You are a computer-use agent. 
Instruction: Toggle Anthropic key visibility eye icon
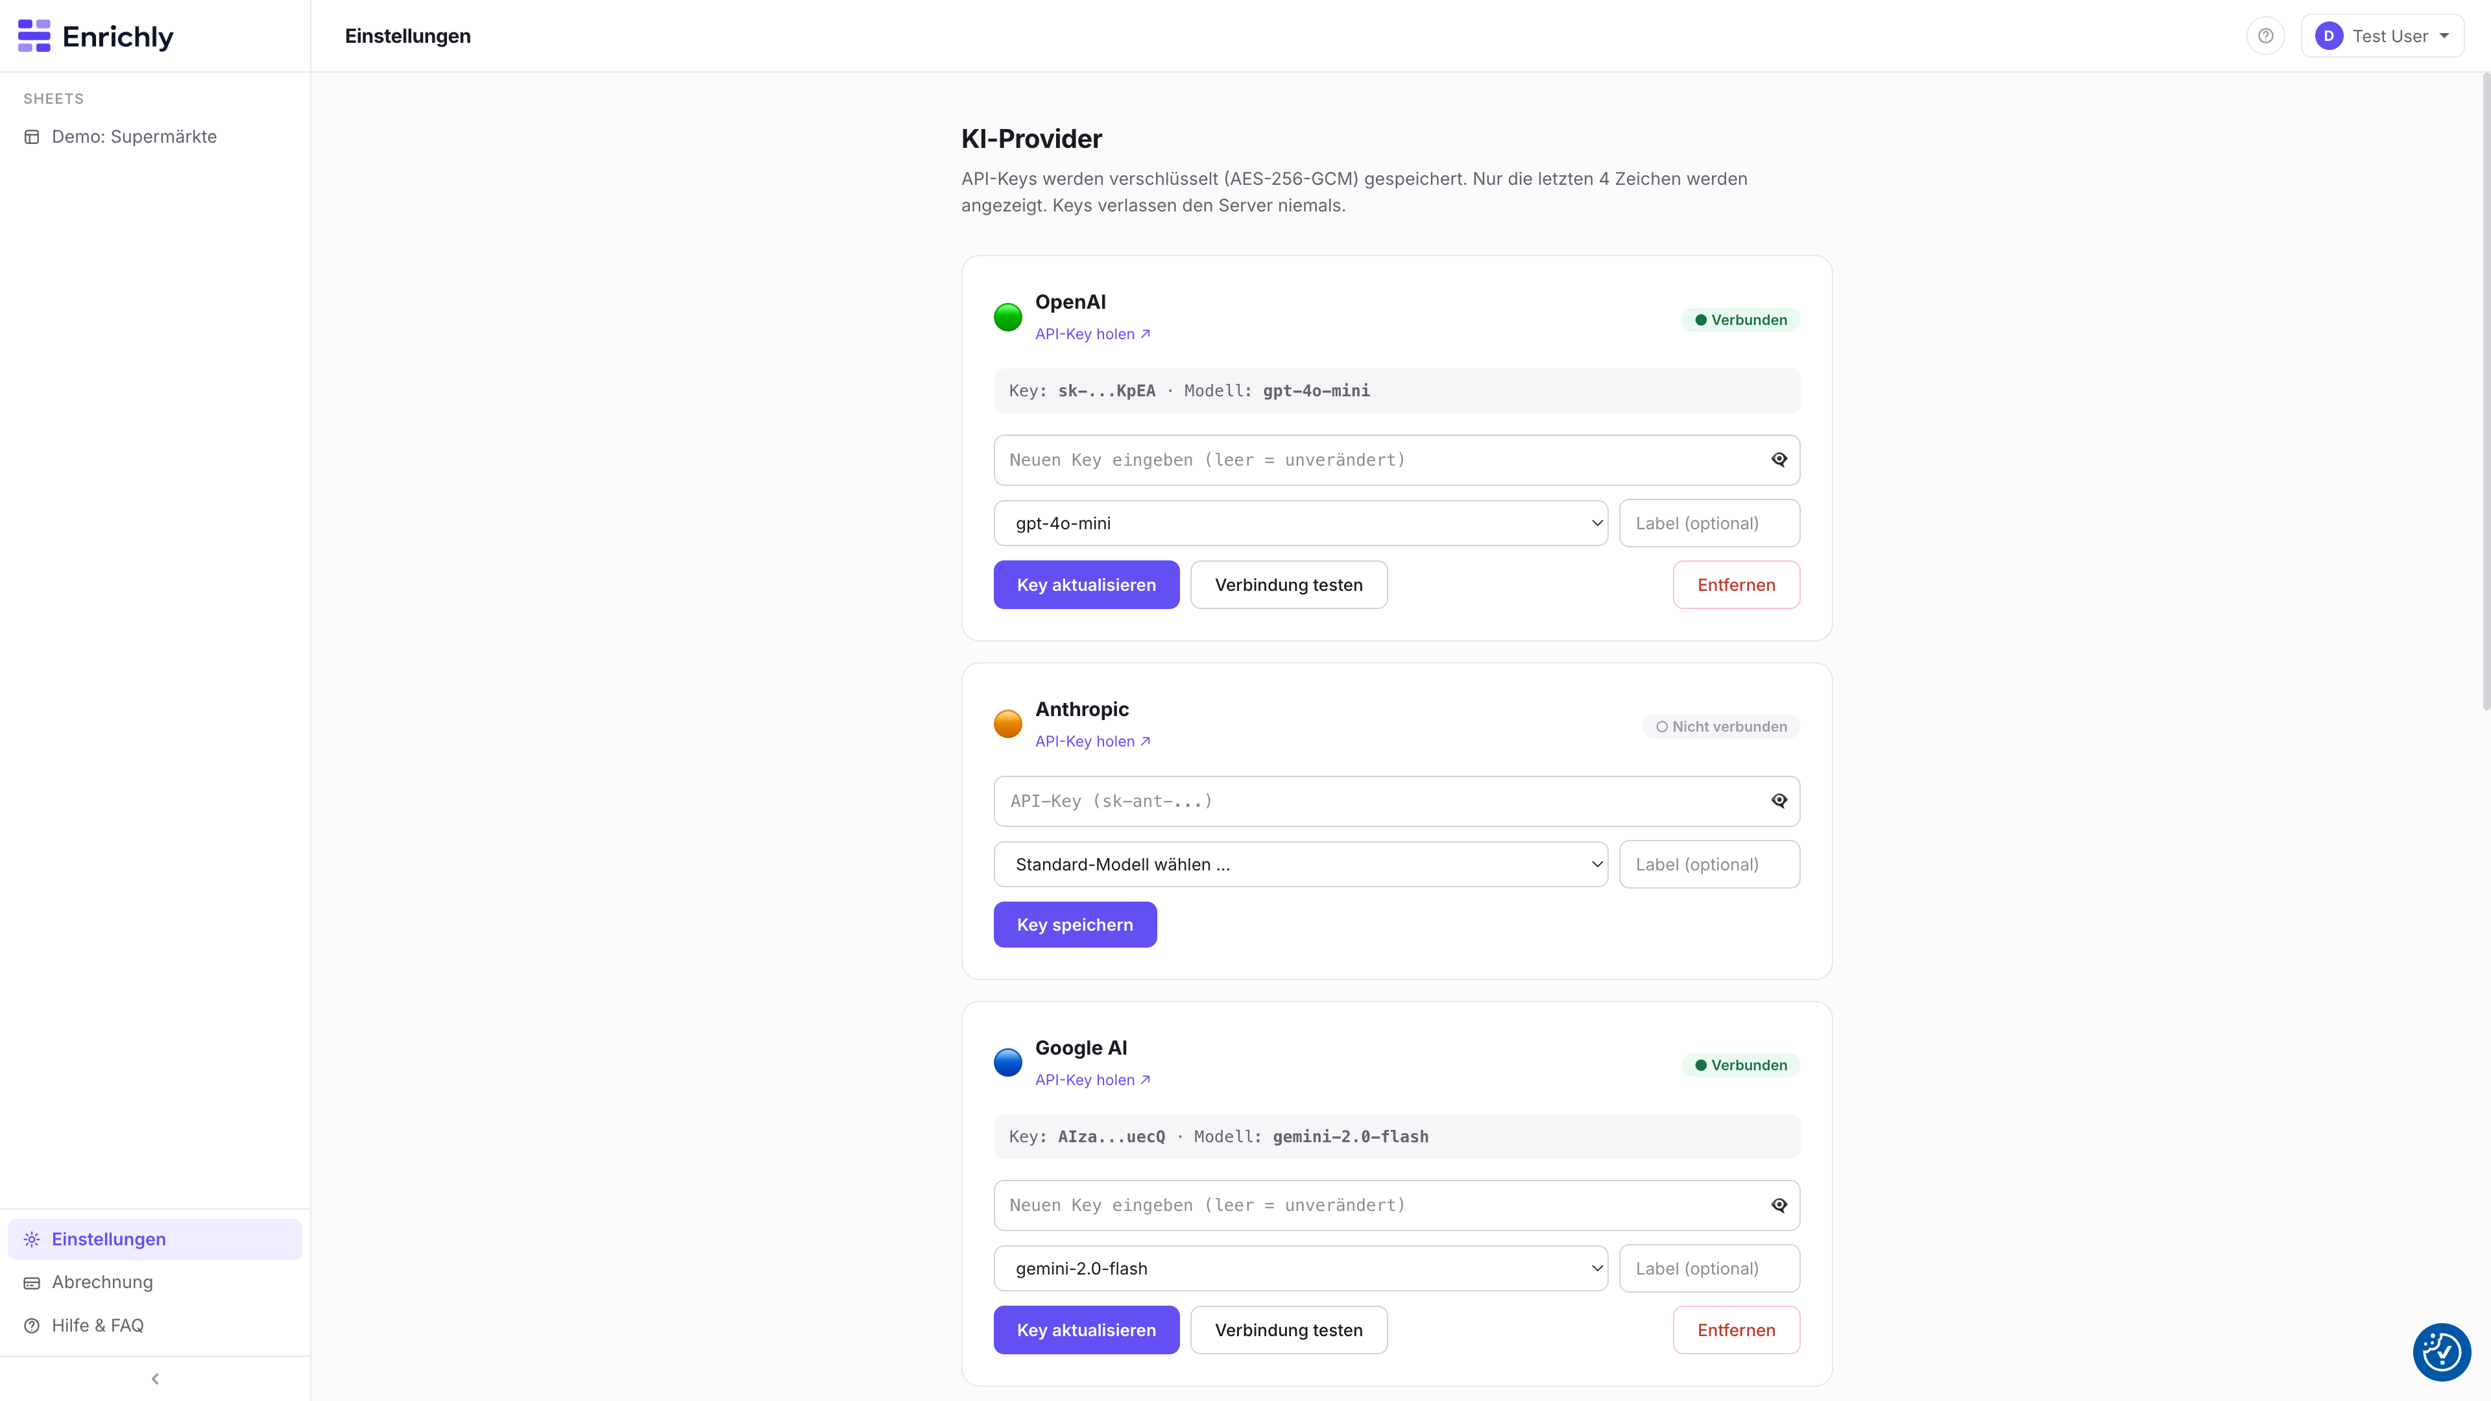[x=1779, y=800]
